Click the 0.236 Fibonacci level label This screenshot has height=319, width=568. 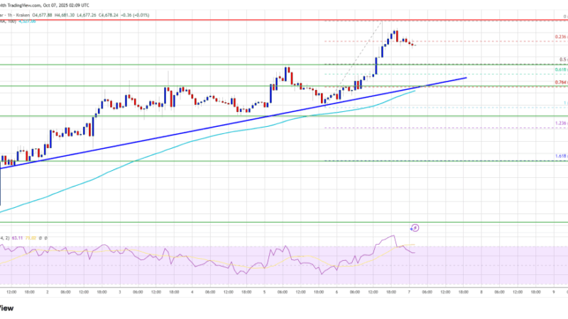click(560, 38)
